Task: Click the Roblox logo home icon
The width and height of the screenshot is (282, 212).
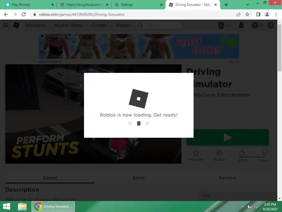Action: tap(16, 25)
